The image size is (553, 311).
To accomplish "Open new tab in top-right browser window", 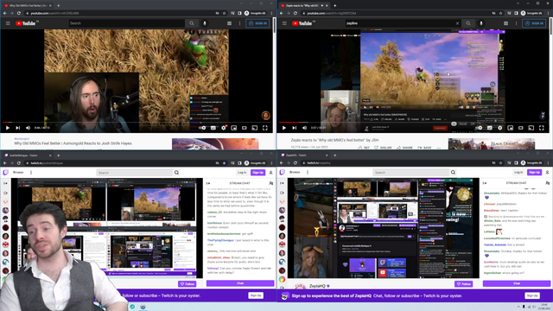I will click(x=334, y=6).
